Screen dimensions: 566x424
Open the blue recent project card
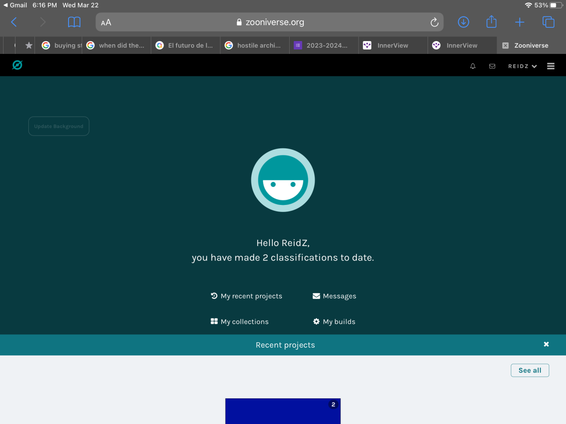click(x=283, y=411)
